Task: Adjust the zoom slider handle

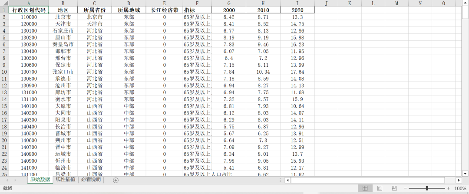Action: coord(427,188)
